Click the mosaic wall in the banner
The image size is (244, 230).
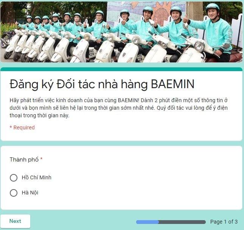pos(146,12)
